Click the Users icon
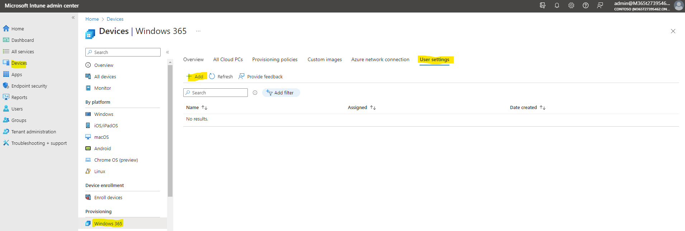 tap(6, 109)
